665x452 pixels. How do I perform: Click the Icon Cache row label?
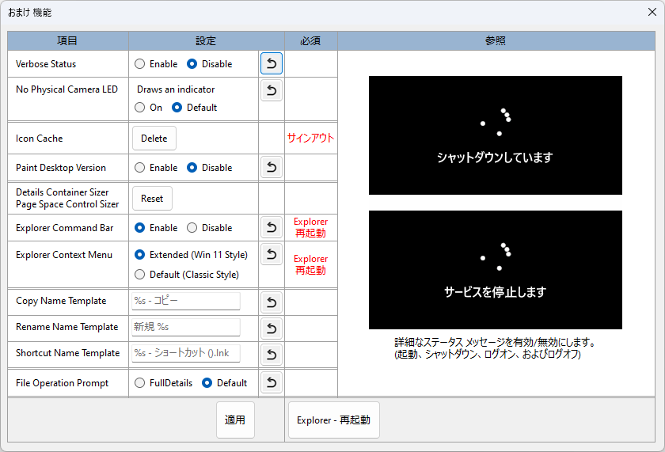[x=39, y=139]
